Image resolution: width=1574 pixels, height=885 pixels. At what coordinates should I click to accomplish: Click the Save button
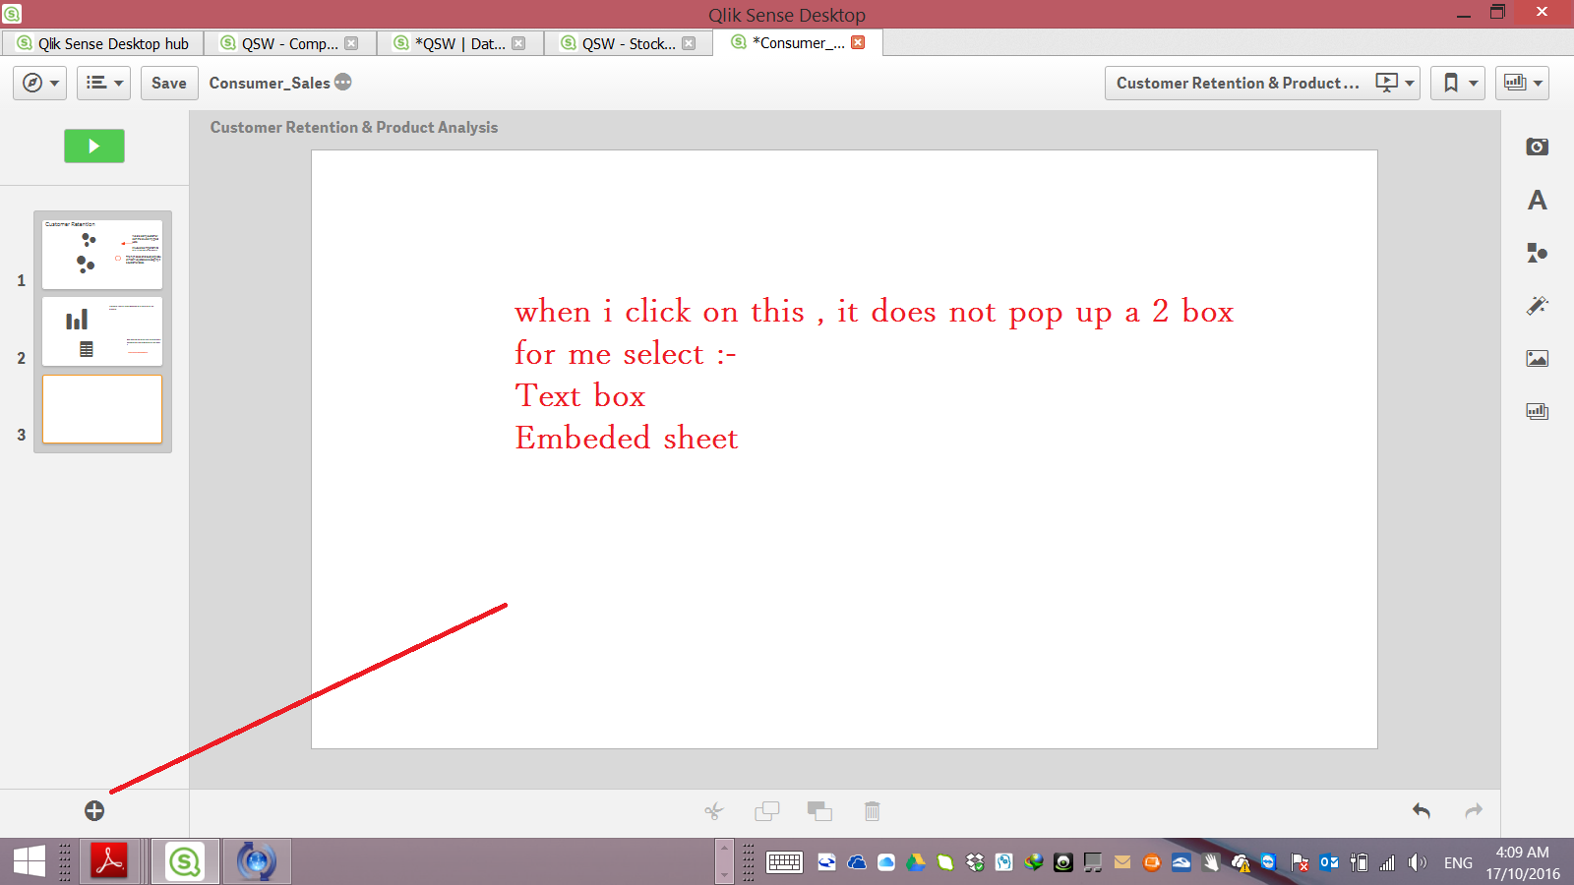[169, 84]
